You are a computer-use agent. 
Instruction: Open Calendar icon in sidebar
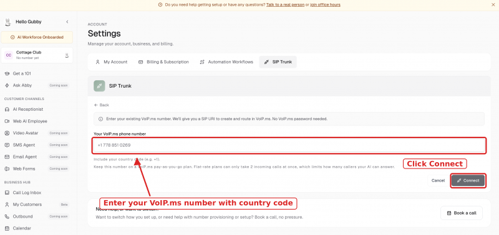tap(7, 228)
